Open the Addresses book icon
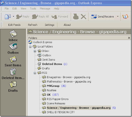This screenshot has width=132, height=117. tap(125, 16)
